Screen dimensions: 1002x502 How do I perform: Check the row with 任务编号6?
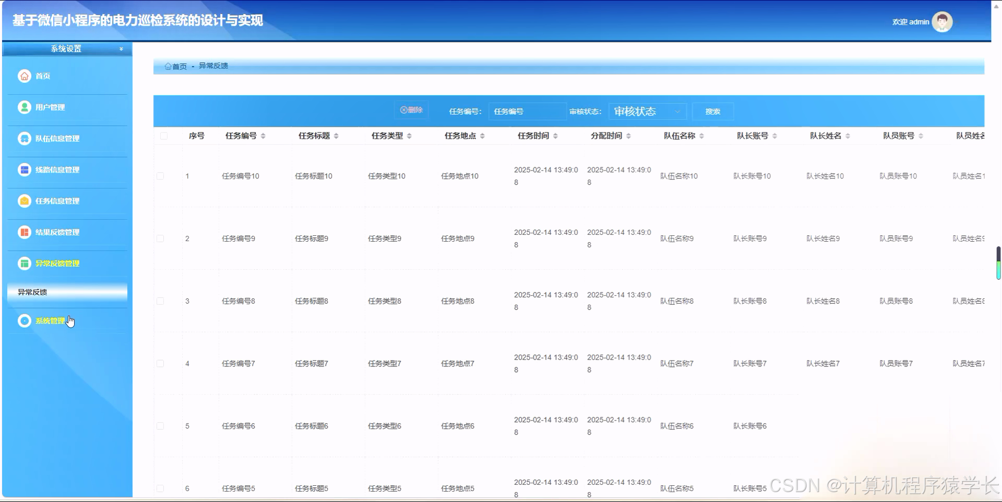[x=160, y=426]
